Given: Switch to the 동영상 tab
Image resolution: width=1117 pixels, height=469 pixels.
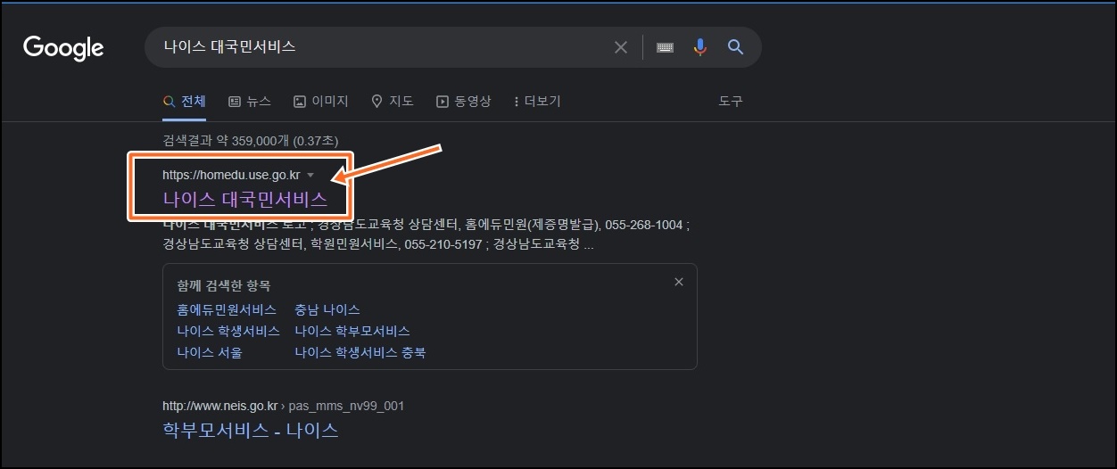Looking at the screenshot, I should pos(464,102).
